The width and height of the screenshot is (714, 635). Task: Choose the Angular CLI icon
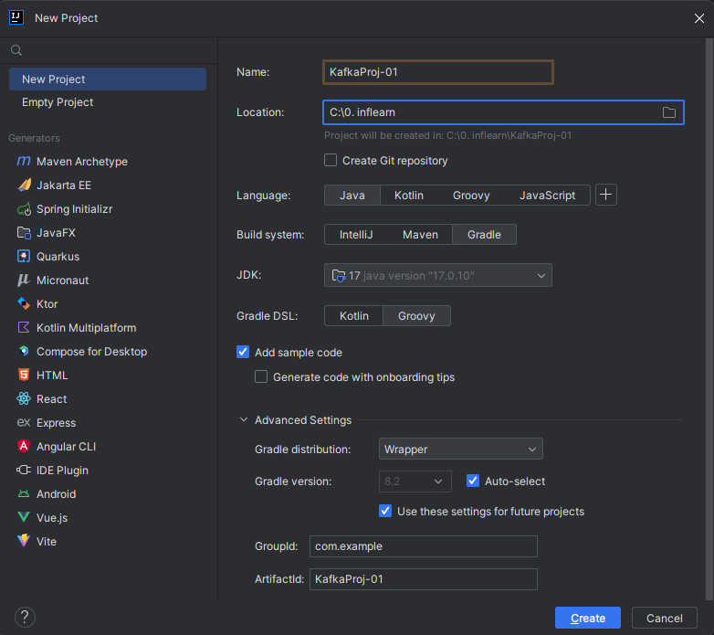[24, 447]
